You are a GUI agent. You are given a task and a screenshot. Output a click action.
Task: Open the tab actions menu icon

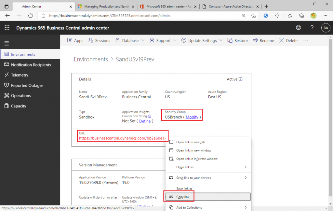(x=7, y=7)
